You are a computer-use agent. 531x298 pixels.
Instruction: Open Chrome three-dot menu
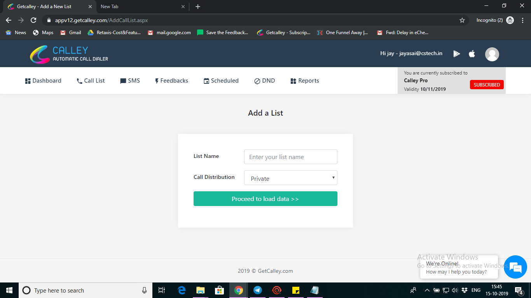[522, 20]
